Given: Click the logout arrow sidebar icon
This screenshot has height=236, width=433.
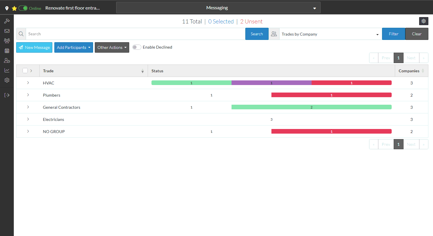Looking at the screenshot, I should point(7,95).
